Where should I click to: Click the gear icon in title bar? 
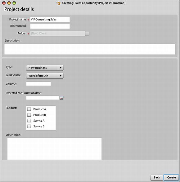click(x=58, y=3)
